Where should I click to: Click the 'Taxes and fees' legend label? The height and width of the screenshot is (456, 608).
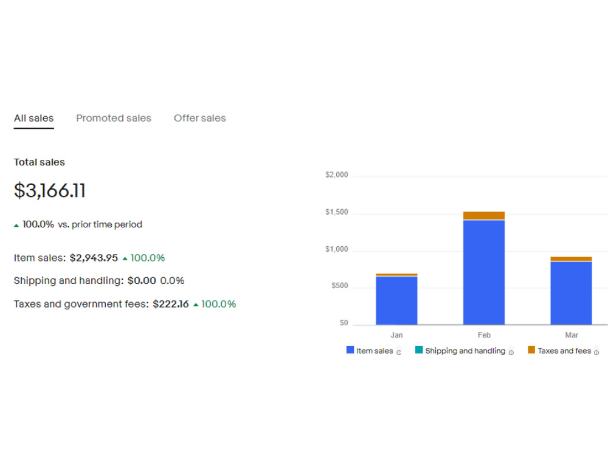[x=564, y=351]
